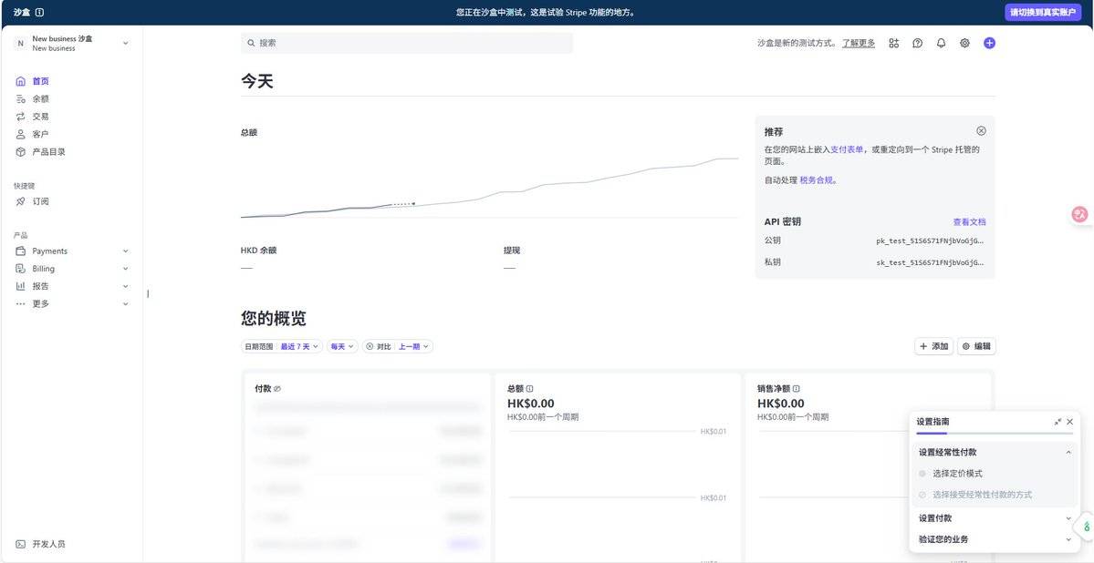
Task: Collapse the 设置经常性付款 section
Action: point(1068,452)
